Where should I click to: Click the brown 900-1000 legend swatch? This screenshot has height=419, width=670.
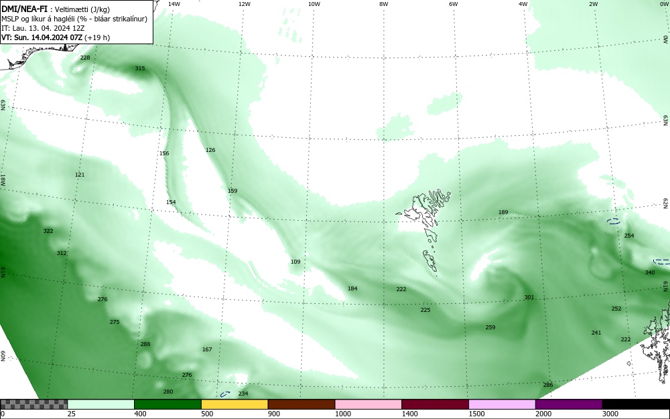pyautogui.click(x=301, y=404)
